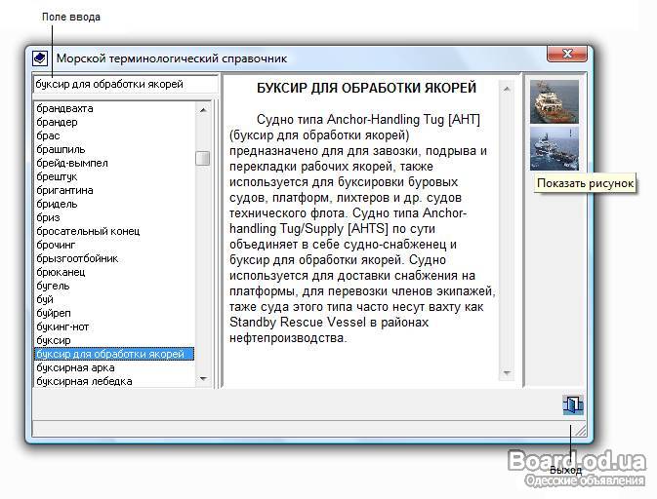657x499 pixels.
Task: Click the exit door icon
Action: (x=572, y=404)
